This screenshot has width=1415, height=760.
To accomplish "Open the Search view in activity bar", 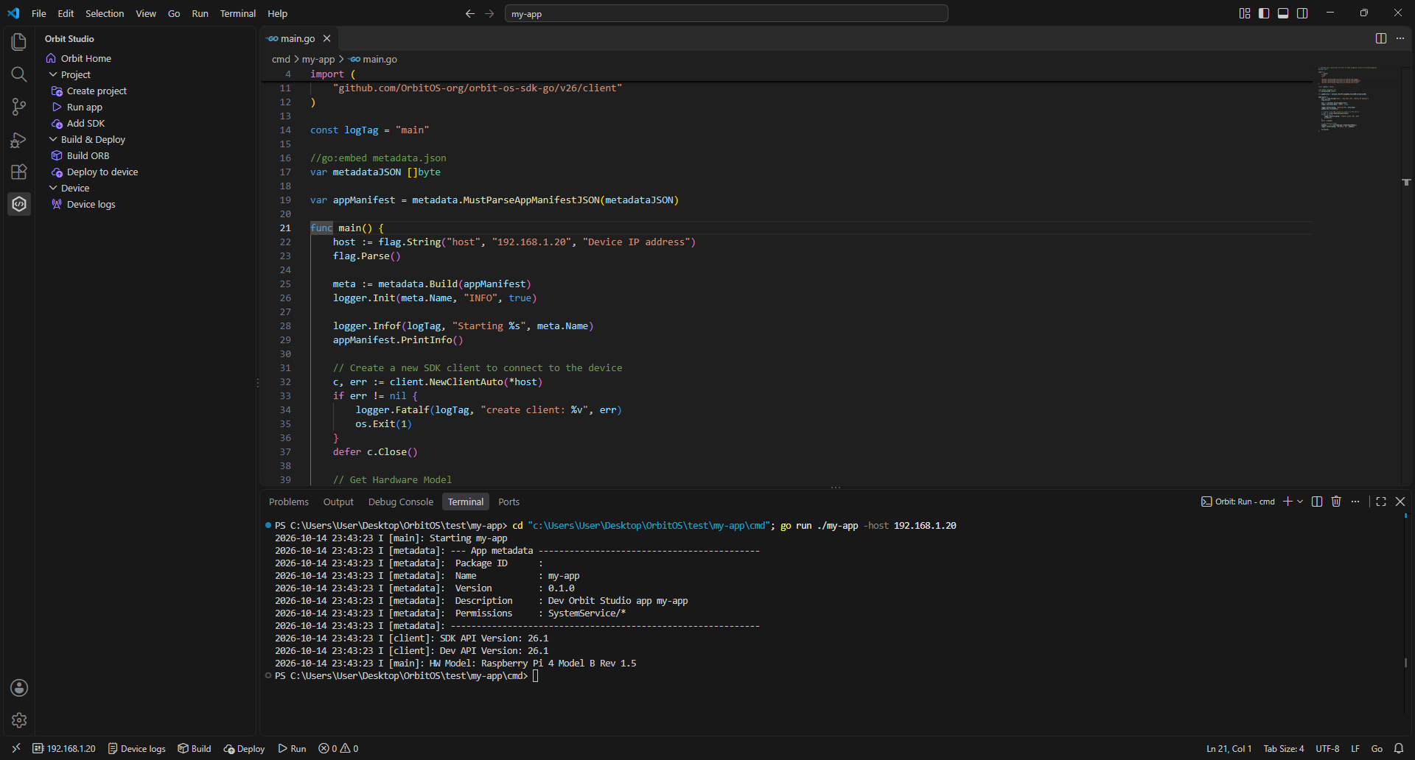I will coord(19,74).
